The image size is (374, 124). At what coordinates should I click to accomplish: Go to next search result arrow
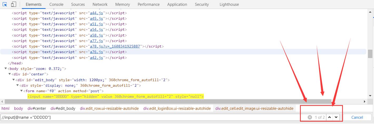pyautogui.click(x=336, y=117)
